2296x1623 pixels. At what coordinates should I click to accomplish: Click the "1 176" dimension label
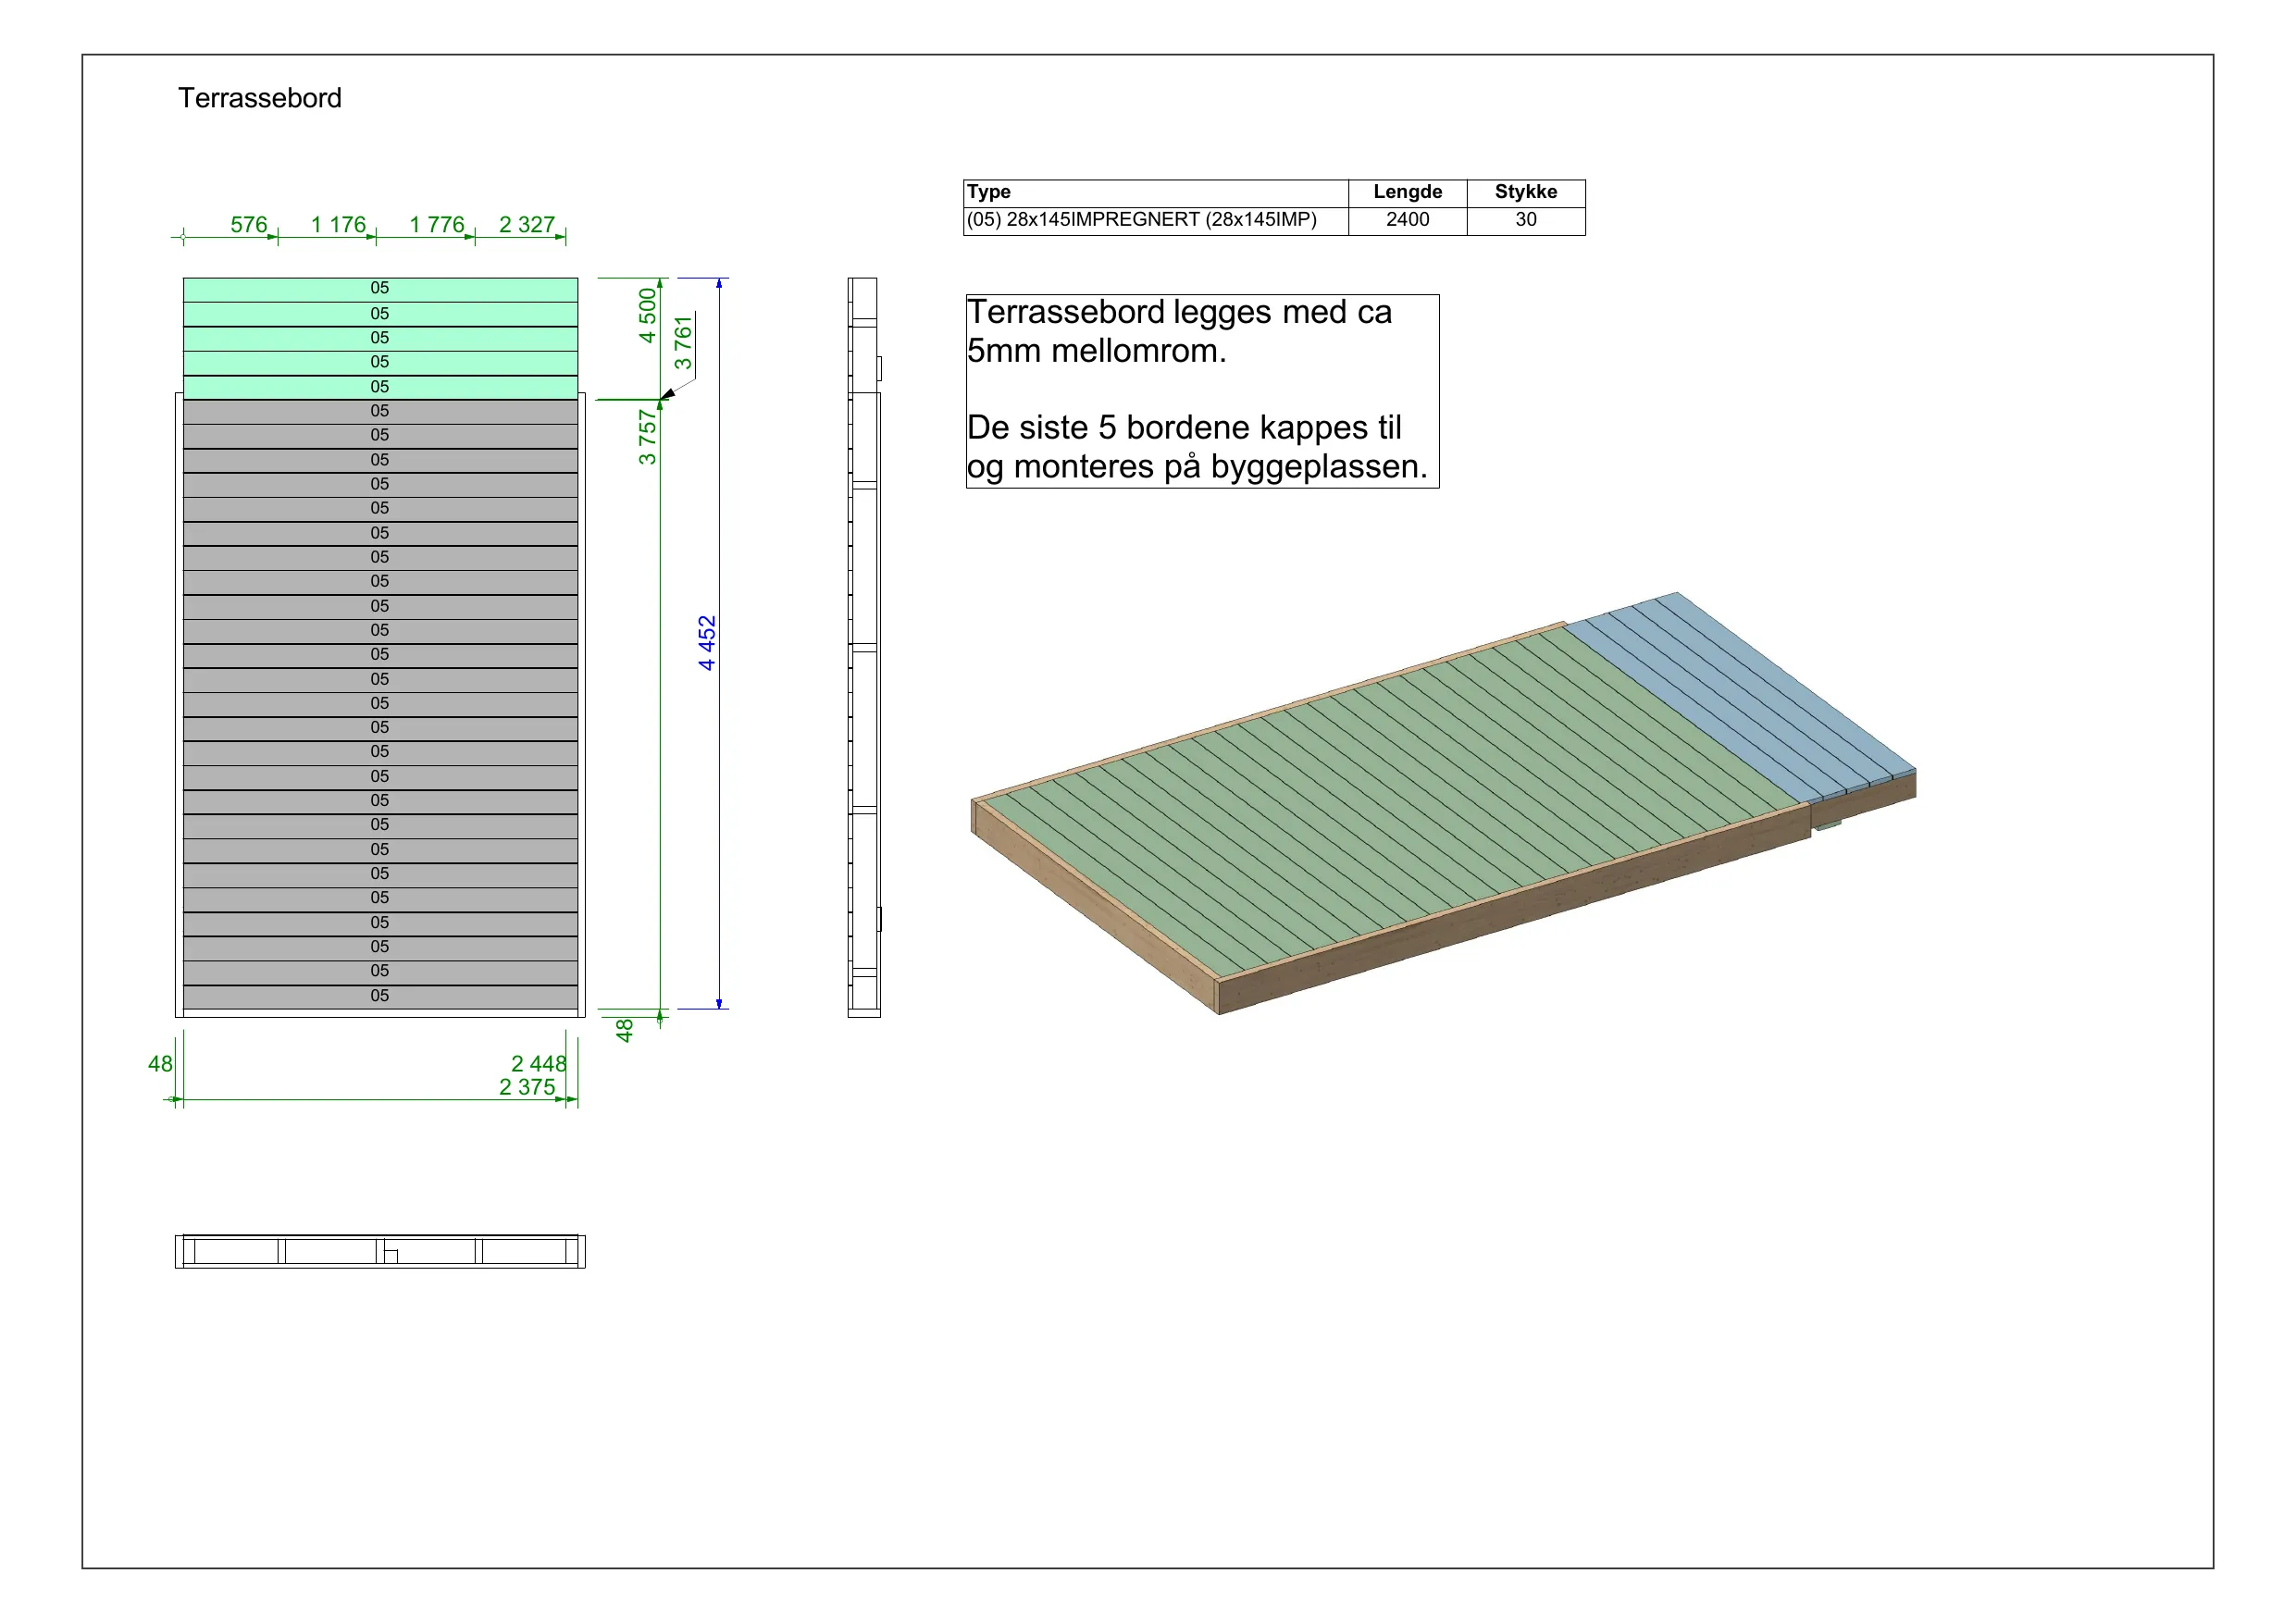[338, 224]
